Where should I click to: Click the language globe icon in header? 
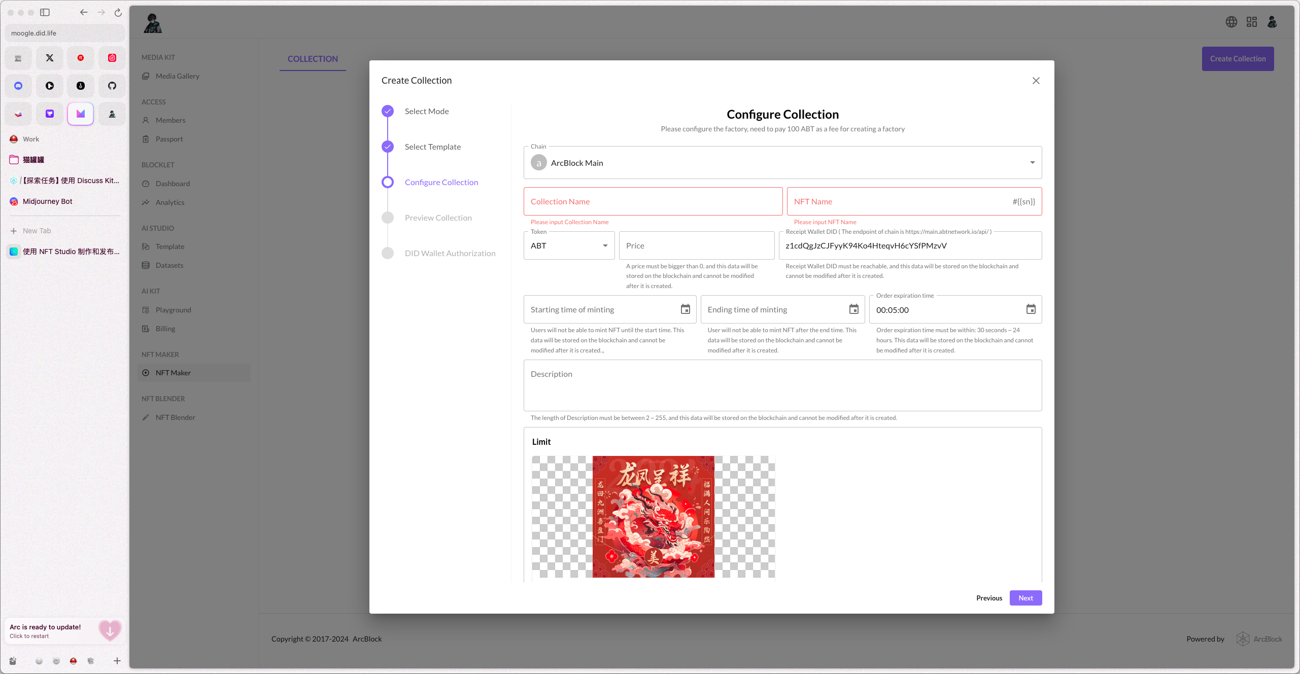[1231, 22]
